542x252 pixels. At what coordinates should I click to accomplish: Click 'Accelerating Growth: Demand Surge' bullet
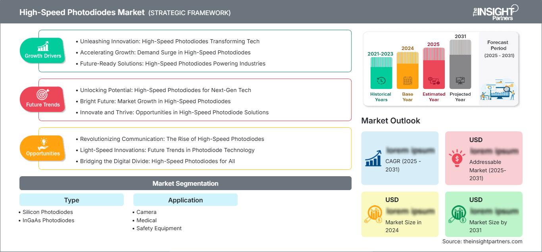(x=165, y=52)
